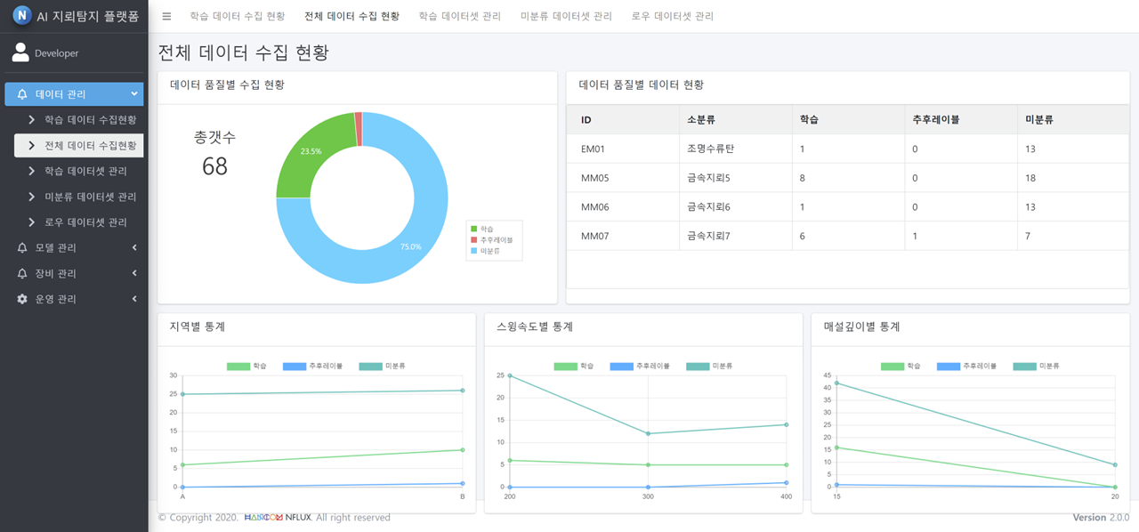Viewport: 1139px width, 532px height.
Task: Open 미분류 데이터셋 관리 in sidebar
Action: [x=78, y=197]
